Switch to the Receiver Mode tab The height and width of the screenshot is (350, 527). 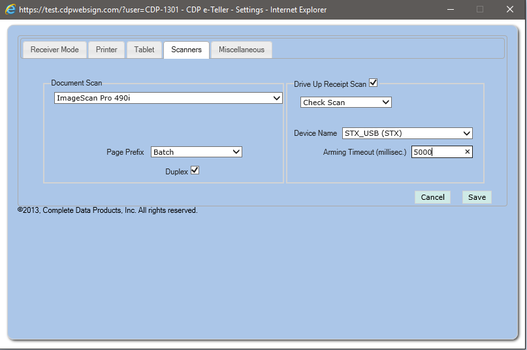click(x=55, y=50)
